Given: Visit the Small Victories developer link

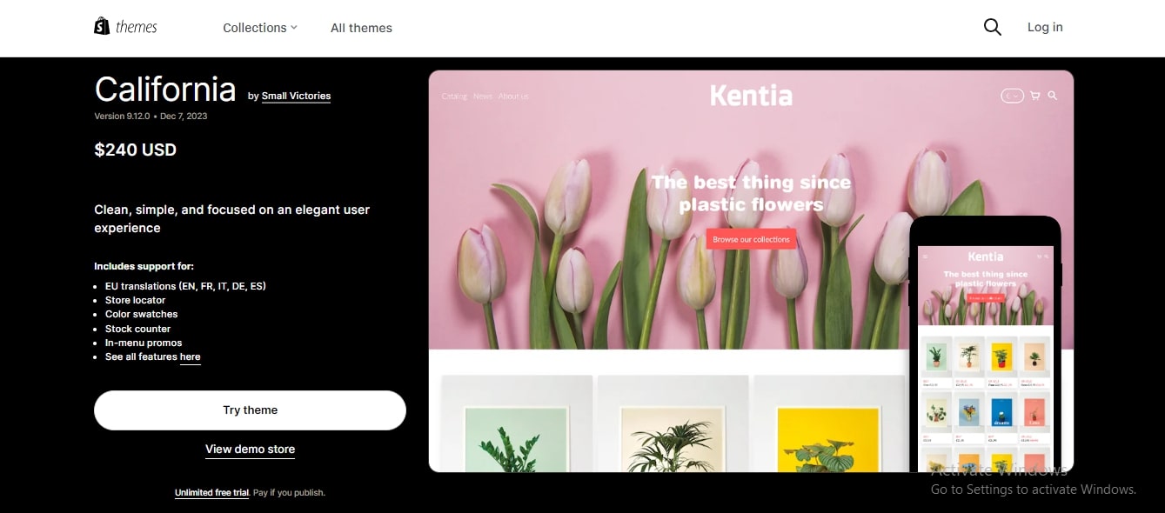Looking at the screenshot, I should (x=296, y=96).
